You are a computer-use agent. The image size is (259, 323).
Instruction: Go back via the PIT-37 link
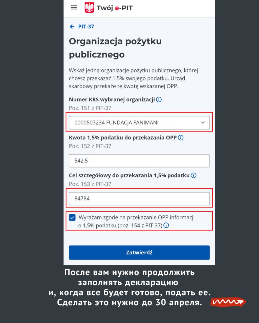(x=86, y=27)
